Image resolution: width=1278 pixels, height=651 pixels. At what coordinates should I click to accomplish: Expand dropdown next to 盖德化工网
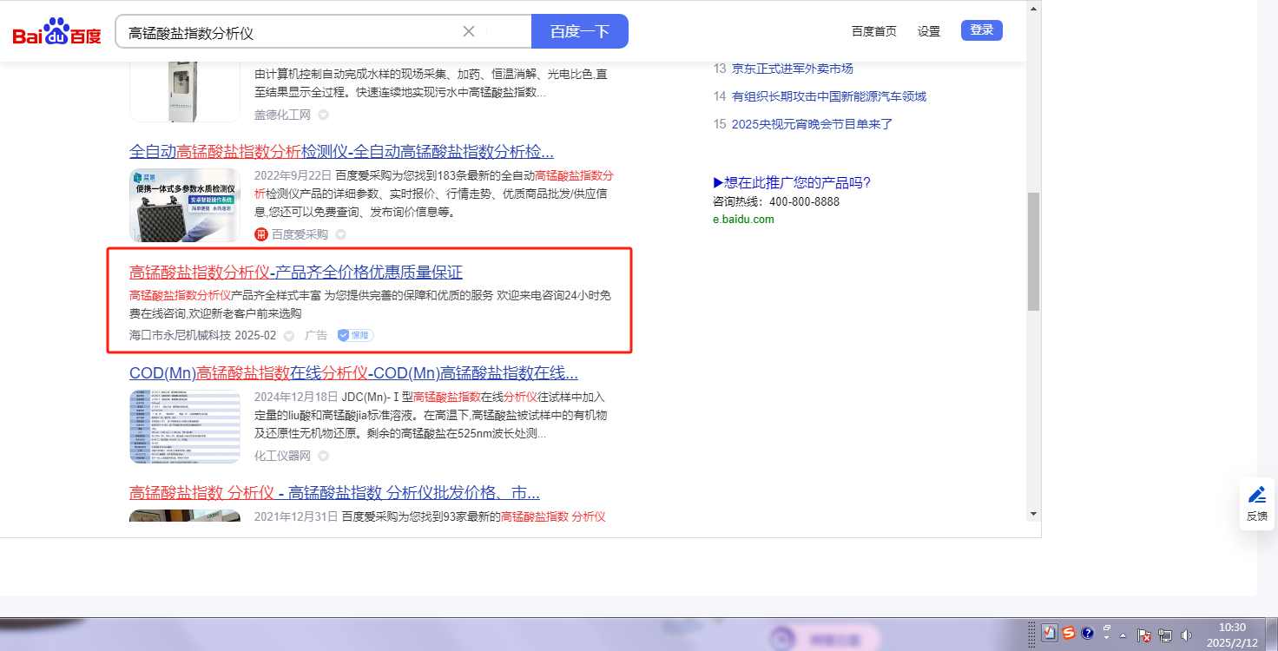click(323, 115)
